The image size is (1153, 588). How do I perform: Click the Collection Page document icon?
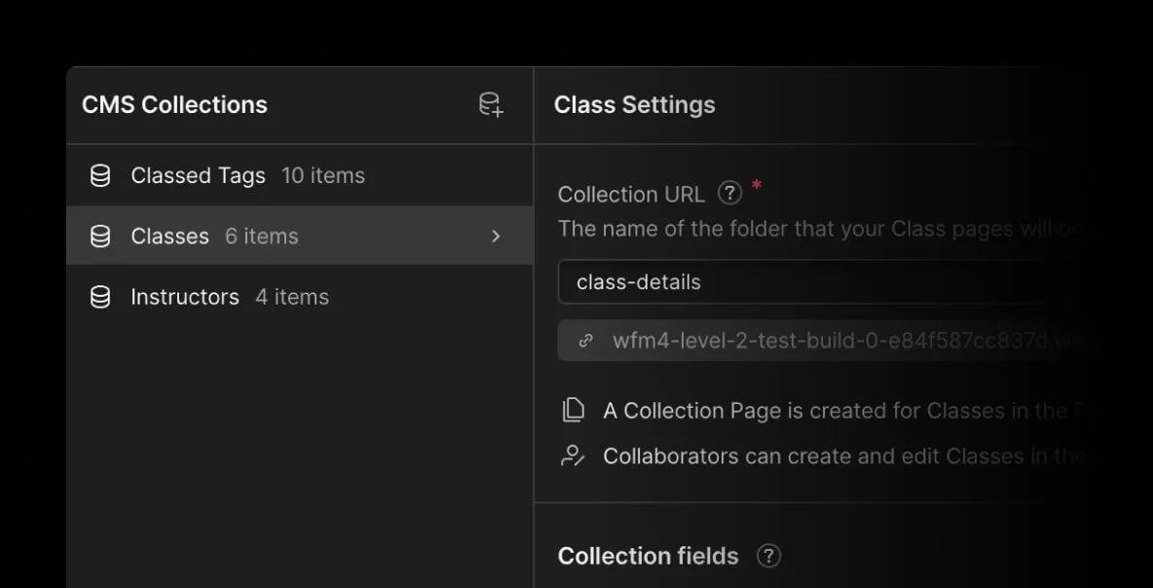[x=574, y=411]
